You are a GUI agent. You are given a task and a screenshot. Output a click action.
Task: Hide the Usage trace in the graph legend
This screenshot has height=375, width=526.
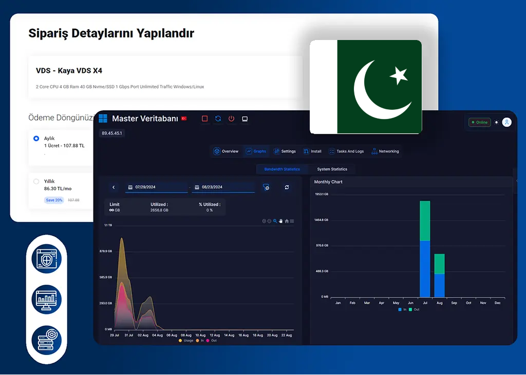[189, 340]
